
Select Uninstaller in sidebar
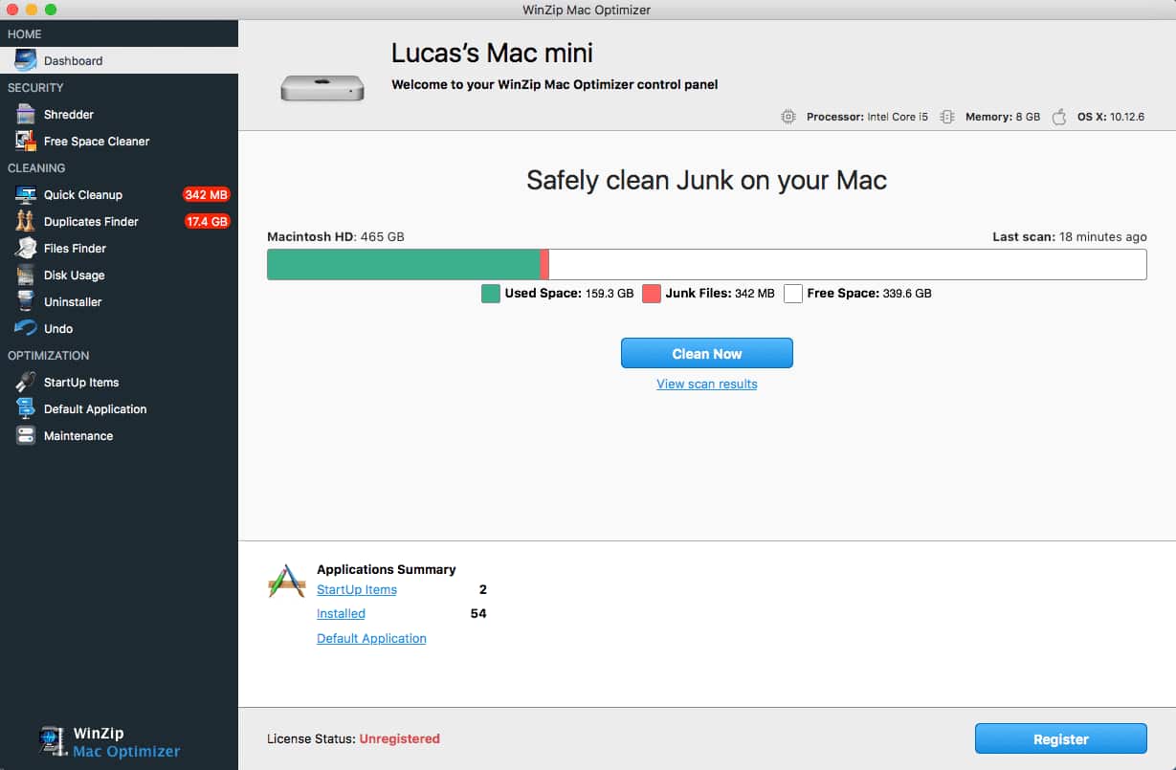click(119, 301)
